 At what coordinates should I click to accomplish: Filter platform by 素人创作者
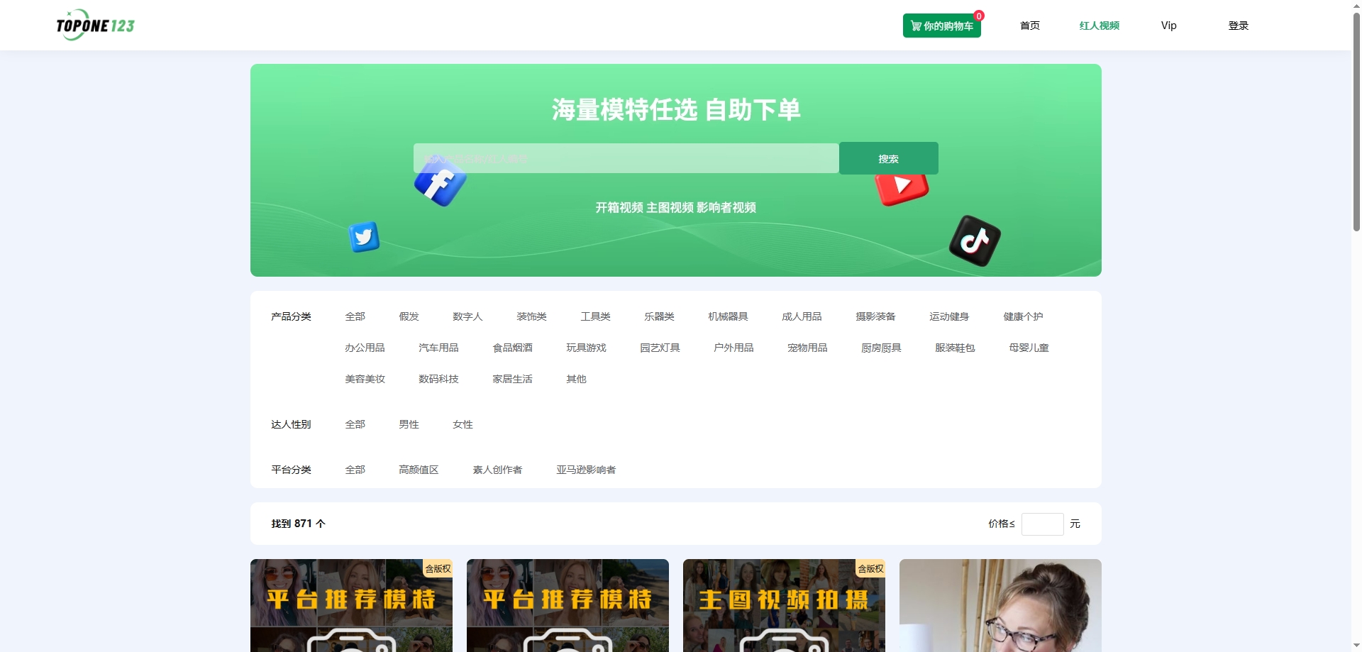point(497,470)
